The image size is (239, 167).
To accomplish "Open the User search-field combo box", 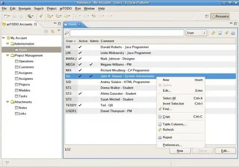I will (196, 33).
